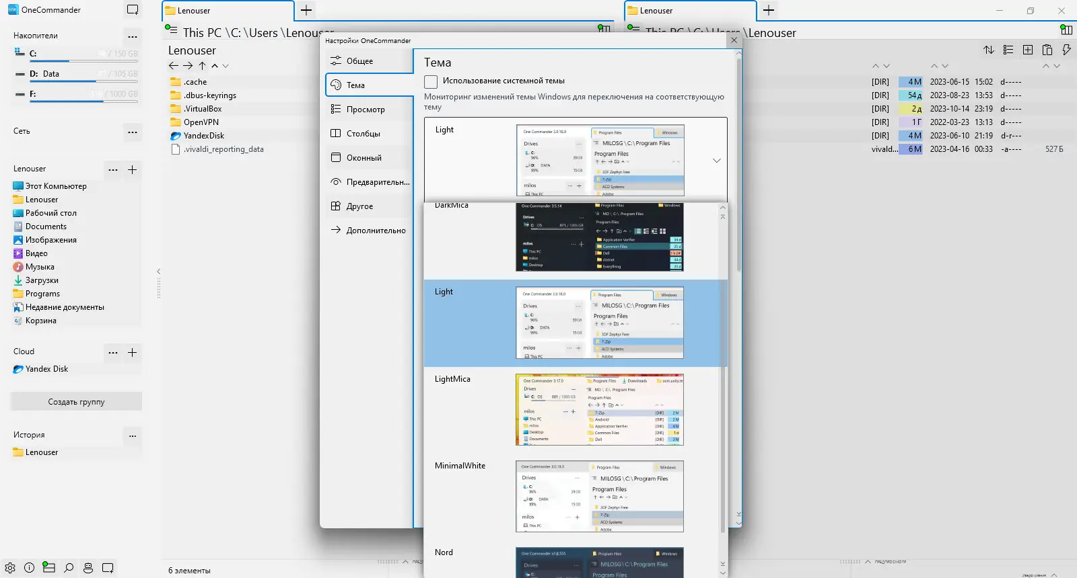Screen dimensions: 1077x578
Task: Open Загрузки in favorites
Action: click(x=36, y=280)
